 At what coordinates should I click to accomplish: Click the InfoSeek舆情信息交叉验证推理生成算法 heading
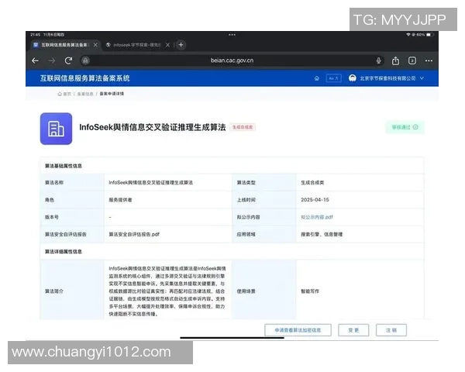point(153,127)
